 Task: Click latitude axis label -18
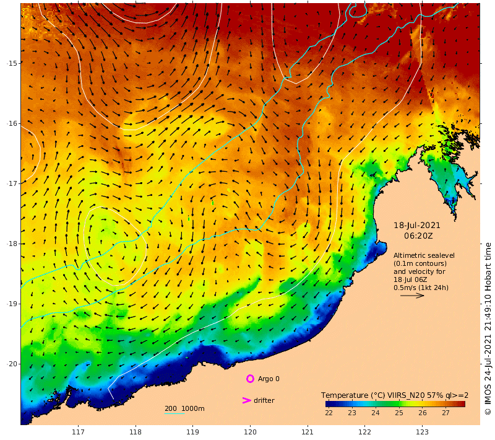[x=12, y=244]
